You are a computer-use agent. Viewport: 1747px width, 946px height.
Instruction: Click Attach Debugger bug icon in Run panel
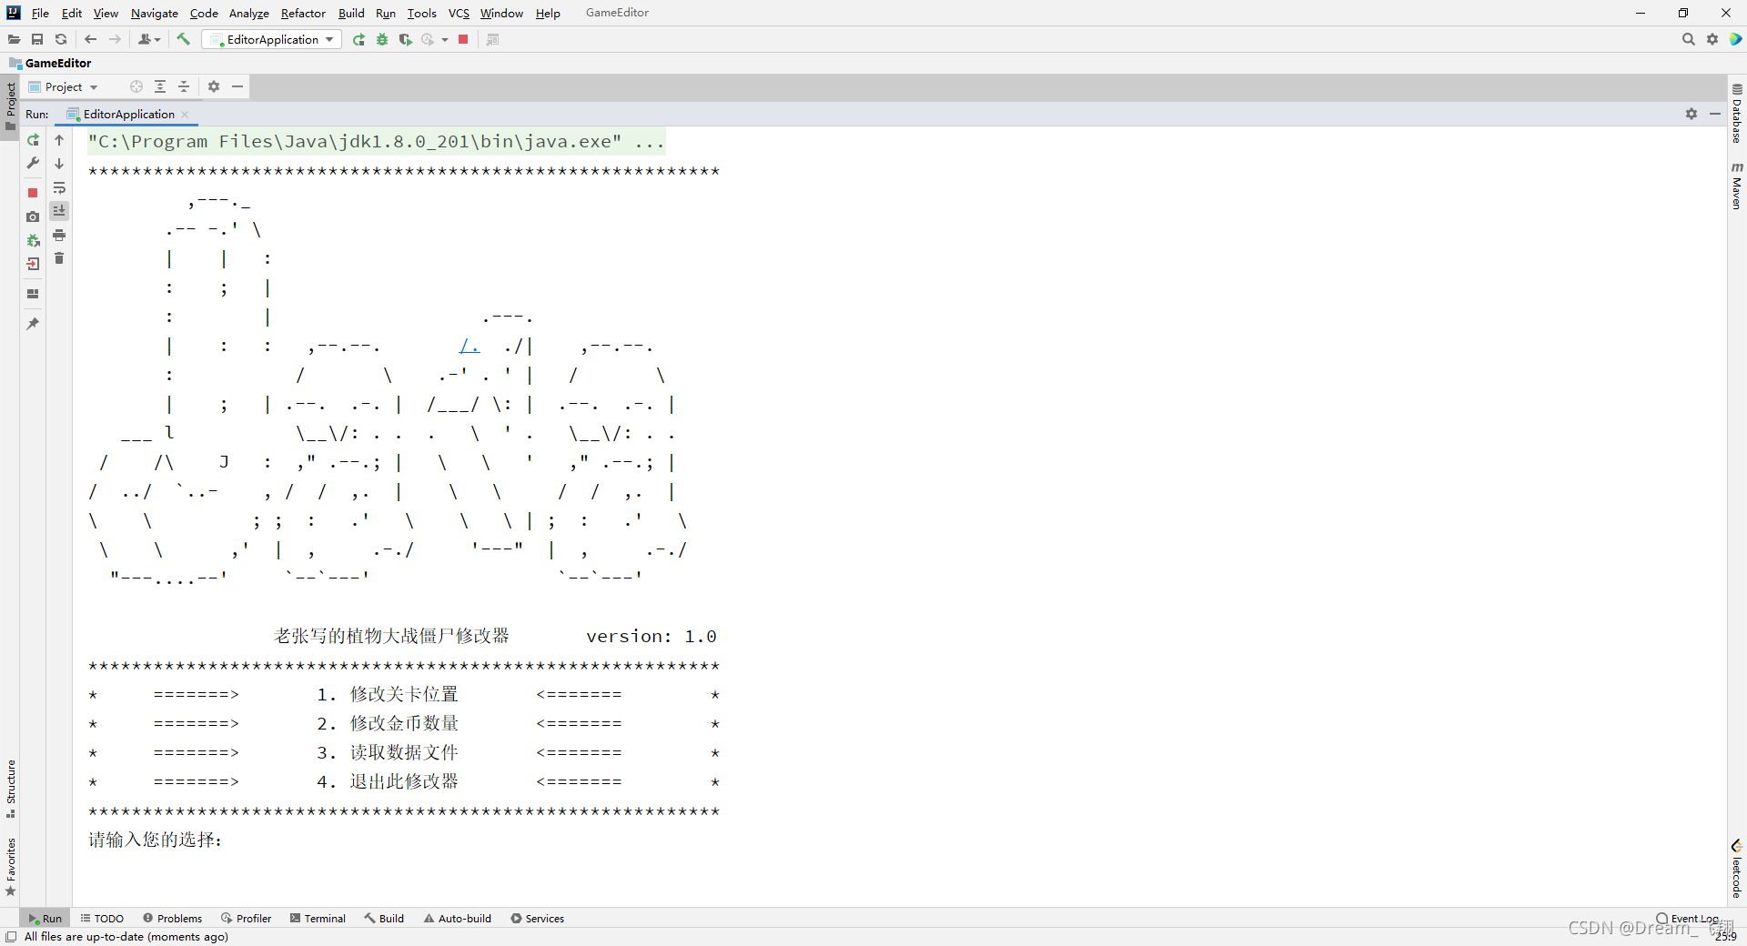(x=33, y=240)
